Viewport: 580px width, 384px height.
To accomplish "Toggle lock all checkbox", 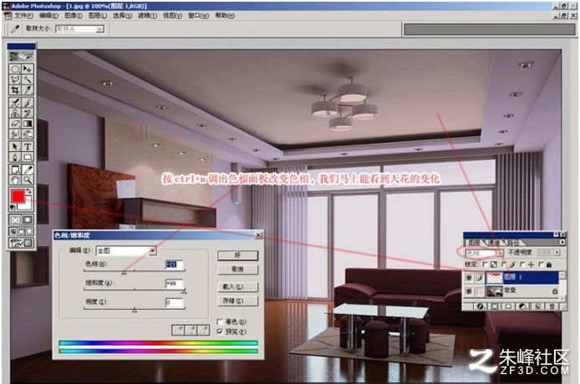I will [542, 265].
